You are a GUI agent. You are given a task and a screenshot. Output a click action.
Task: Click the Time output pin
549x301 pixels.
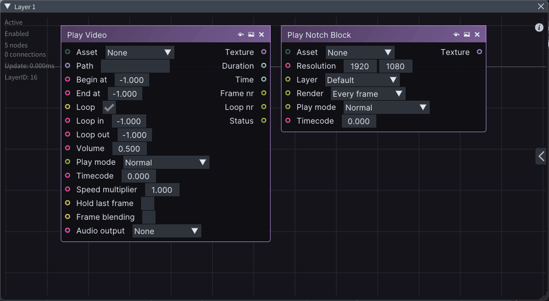click(x=264, y=80)
